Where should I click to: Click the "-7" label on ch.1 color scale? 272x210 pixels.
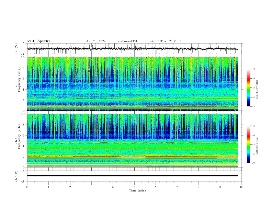[253, 106]
